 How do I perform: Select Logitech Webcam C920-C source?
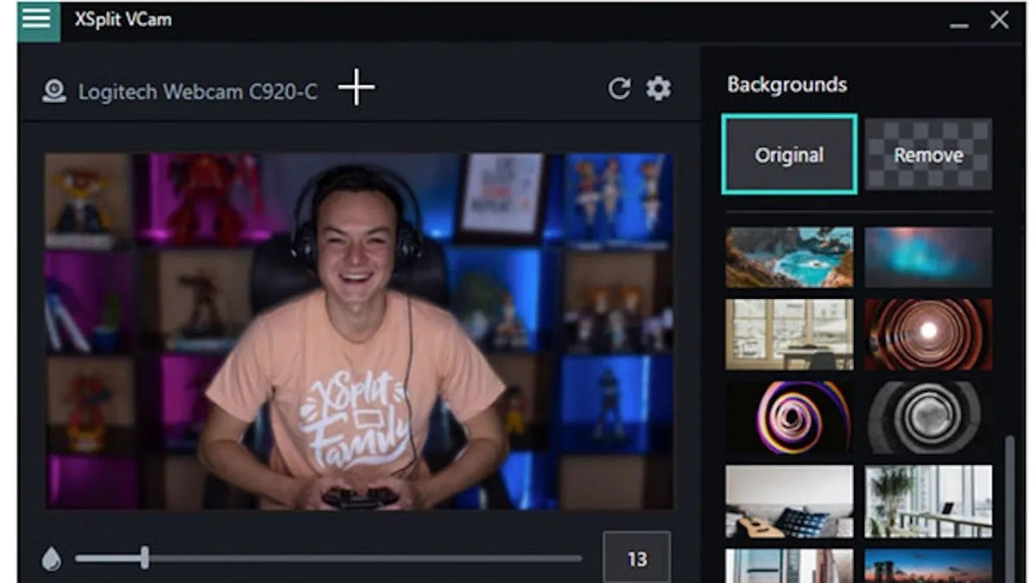tap(198, 92)
